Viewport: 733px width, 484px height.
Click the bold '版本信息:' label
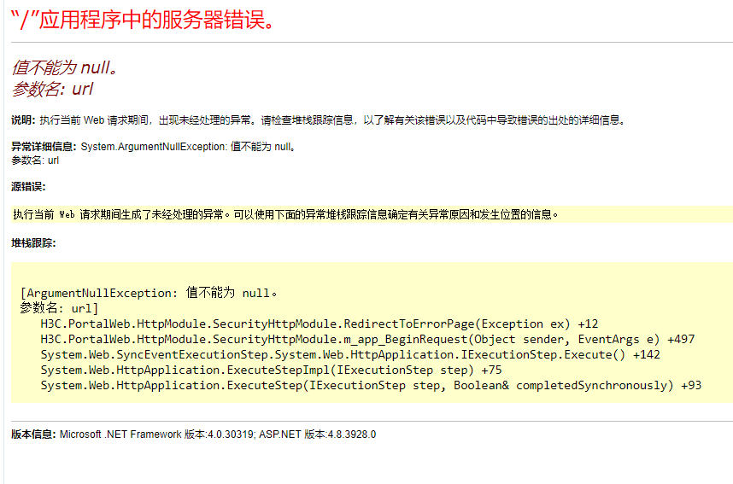(x=33, y=434)
